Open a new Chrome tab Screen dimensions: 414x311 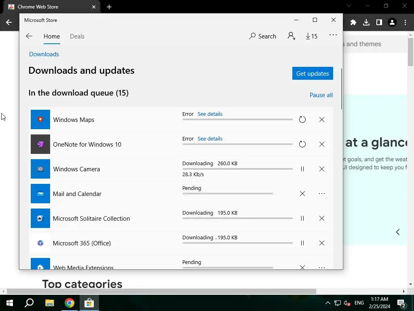[109, 7]
